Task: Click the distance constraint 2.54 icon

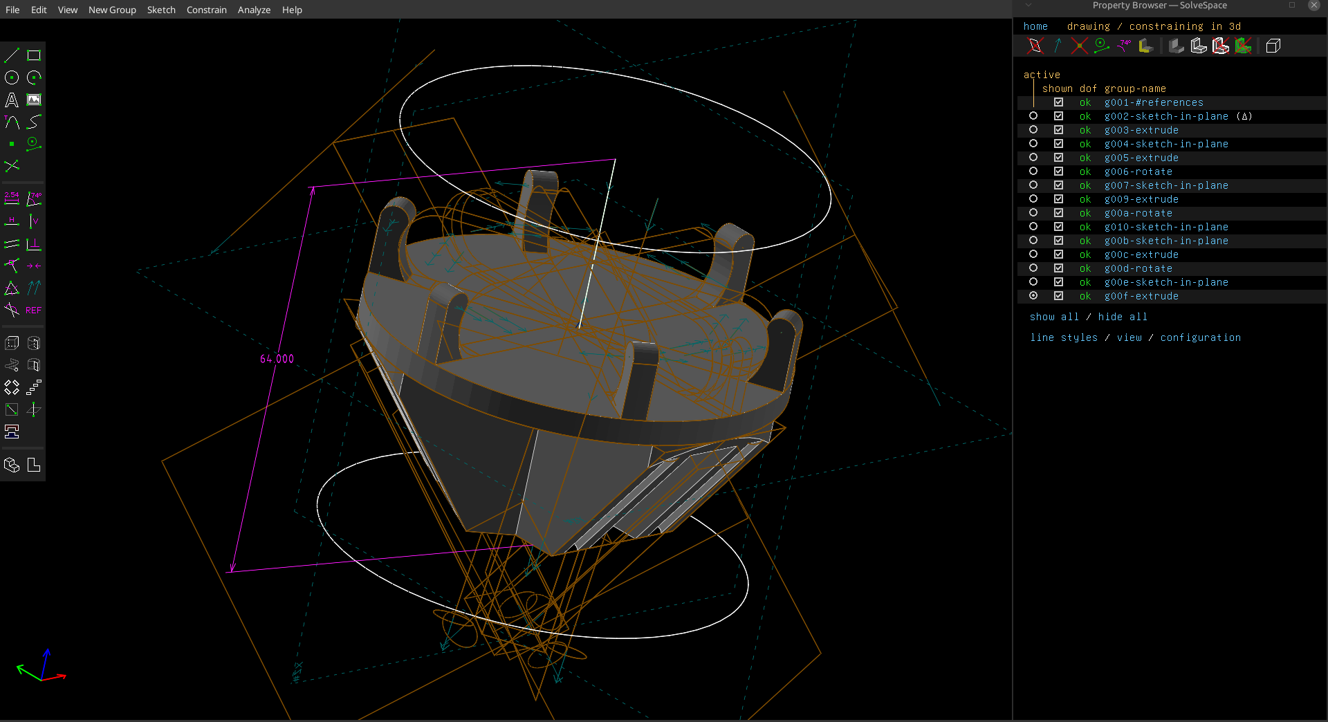Action: point(12,199)
